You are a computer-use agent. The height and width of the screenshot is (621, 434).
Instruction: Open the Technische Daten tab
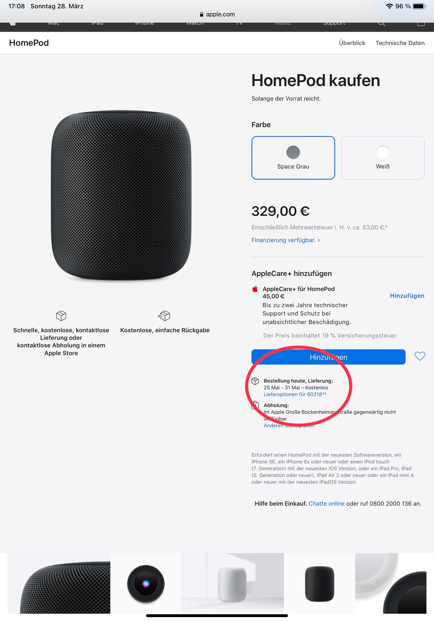click(400, 43)
